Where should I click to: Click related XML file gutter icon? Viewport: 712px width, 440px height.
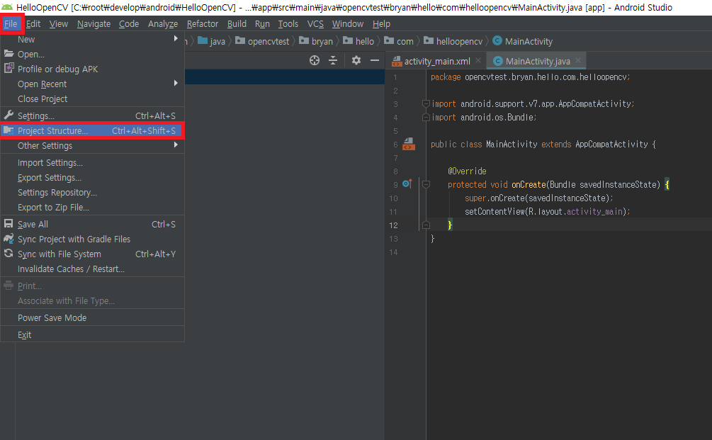pyautogui.click(x=409, y=144)
